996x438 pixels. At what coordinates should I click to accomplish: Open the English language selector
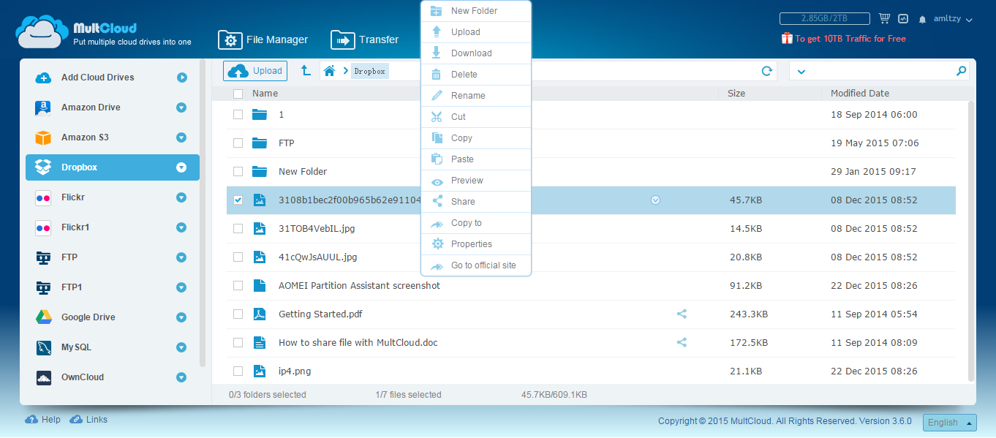tap(950, 423)
